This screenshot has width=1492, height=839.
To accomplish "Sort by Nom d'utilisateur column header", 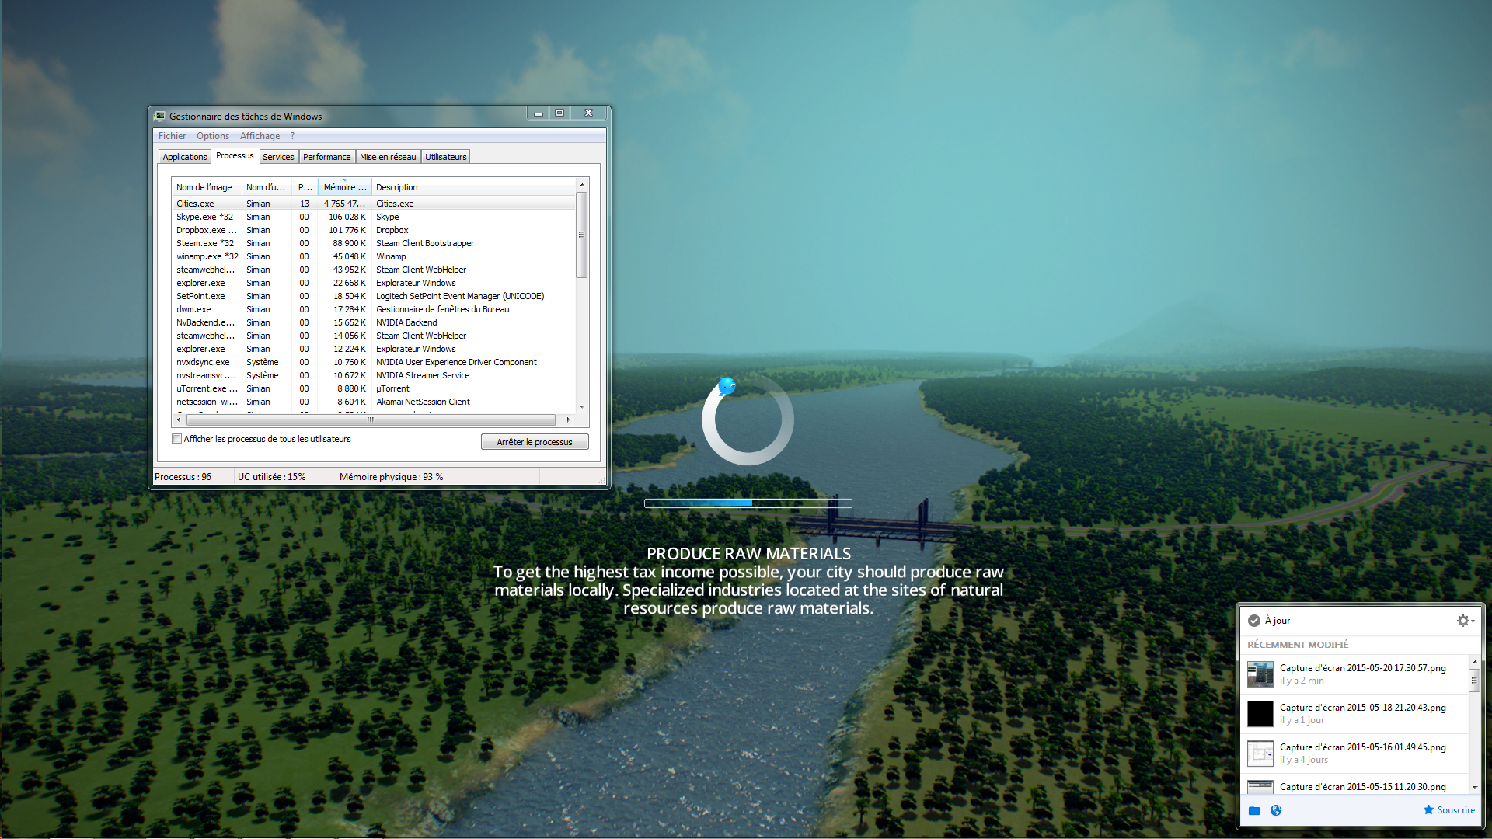I will point(267,187).
